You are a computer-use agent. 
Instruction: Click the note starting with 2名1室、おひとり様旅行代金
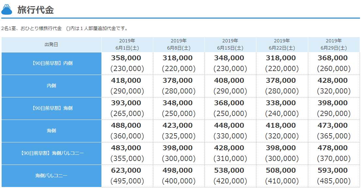(65, 28)
